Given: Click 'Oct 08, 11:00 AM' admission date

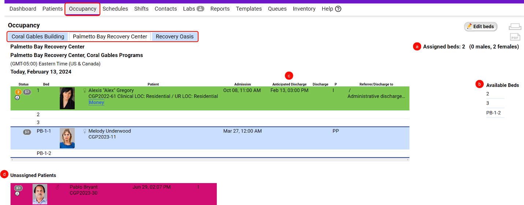Looking at the screenshot, I should [x=242, y=91].
